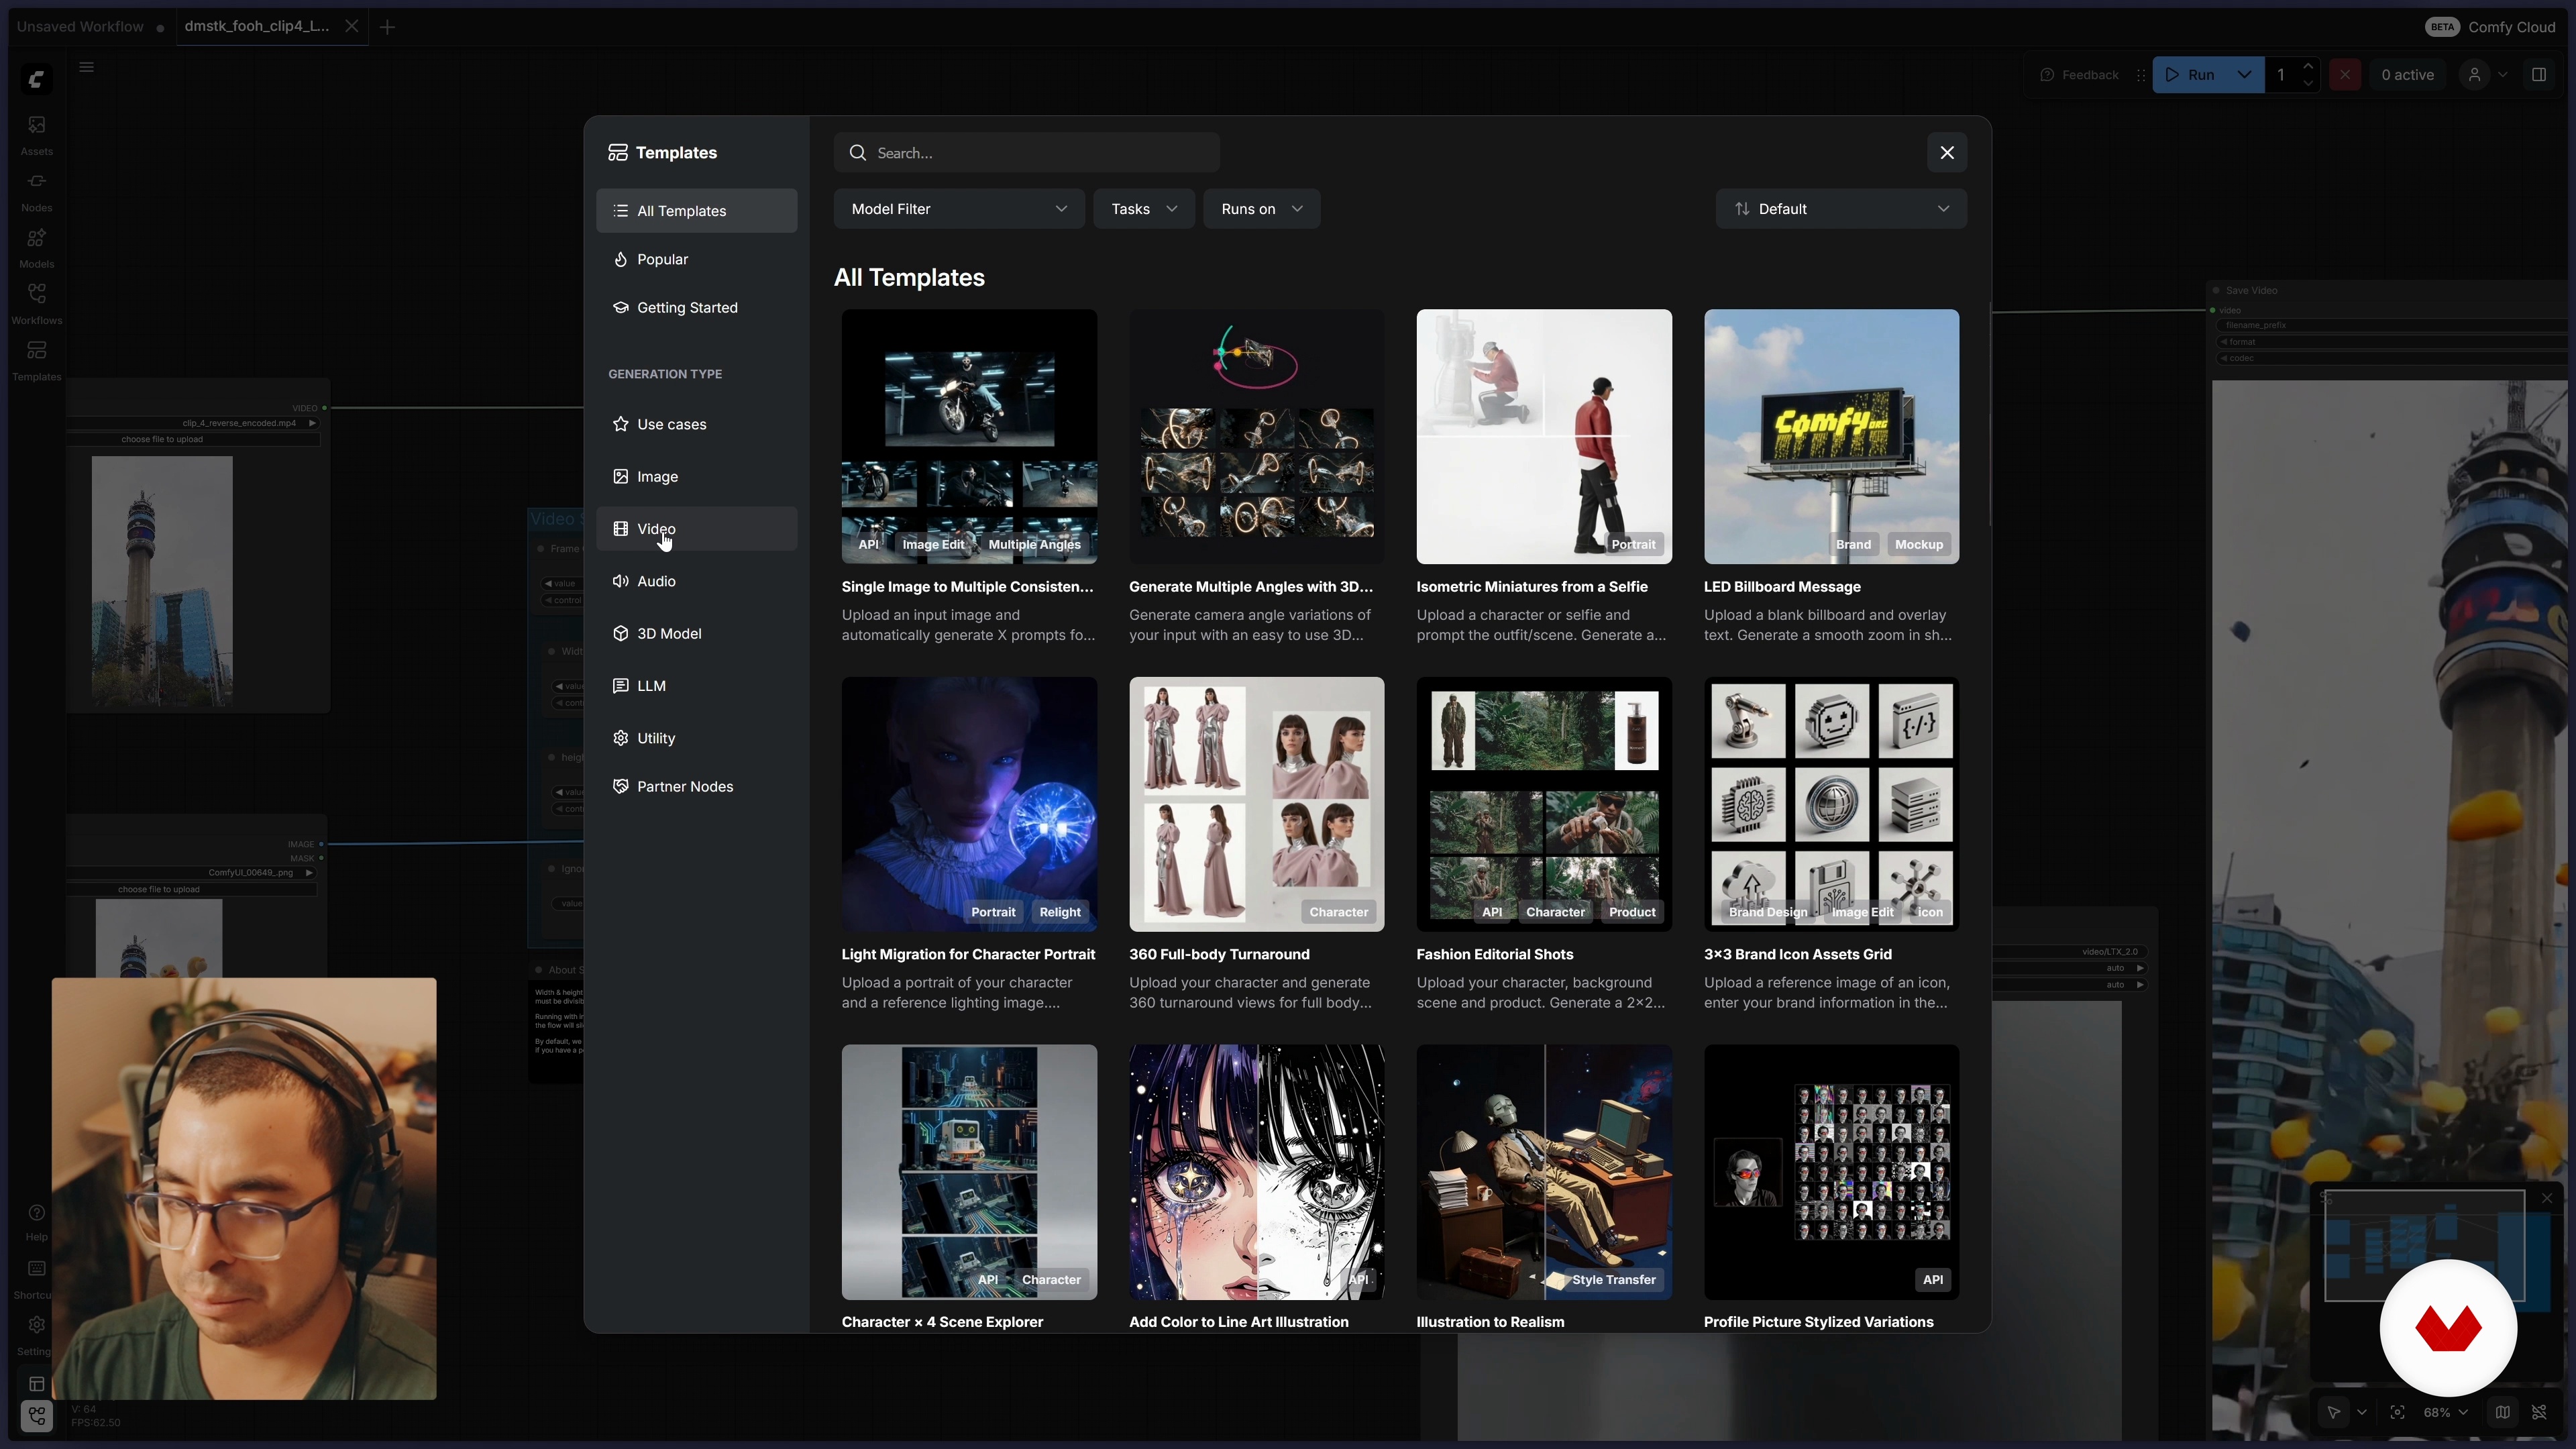Open the Assets sidebar panel
This screenshot has width=2576, height=1449.
[x=36, y=134]
